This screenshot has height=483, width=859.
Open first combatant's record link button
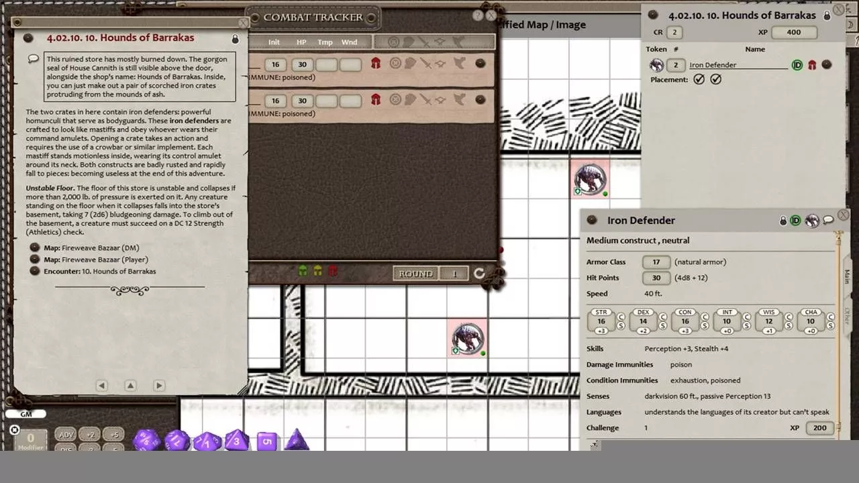point(480,64)
